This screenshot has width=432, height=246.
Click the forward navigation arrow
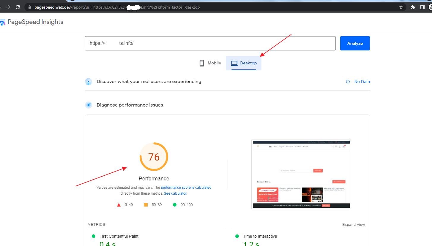pos(8,7)
